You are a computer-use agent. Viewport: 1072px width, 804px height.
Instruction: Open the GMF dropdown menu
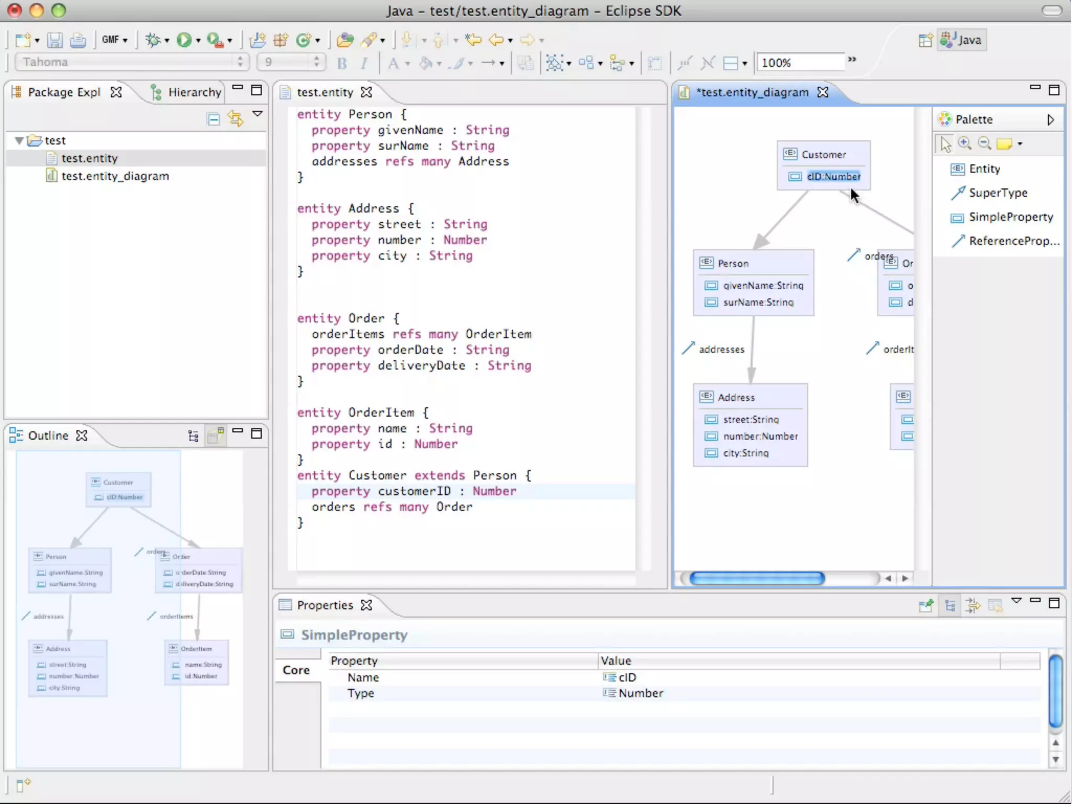pyautogui.click(x=114, y=40)
